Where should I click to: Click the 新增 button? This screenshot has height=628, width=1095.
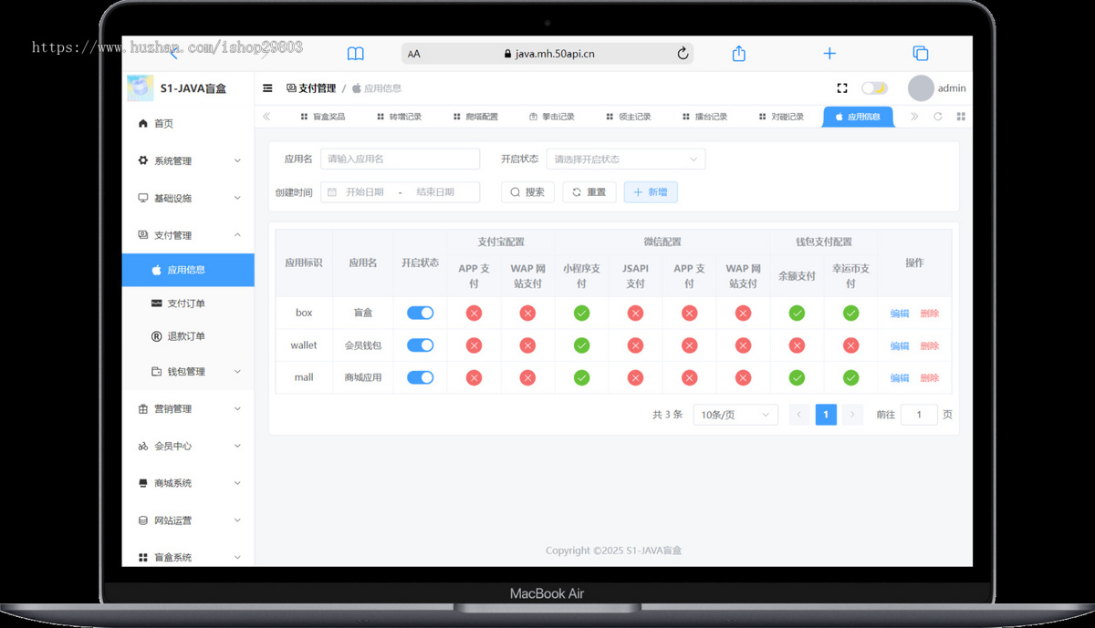point(650,191)
